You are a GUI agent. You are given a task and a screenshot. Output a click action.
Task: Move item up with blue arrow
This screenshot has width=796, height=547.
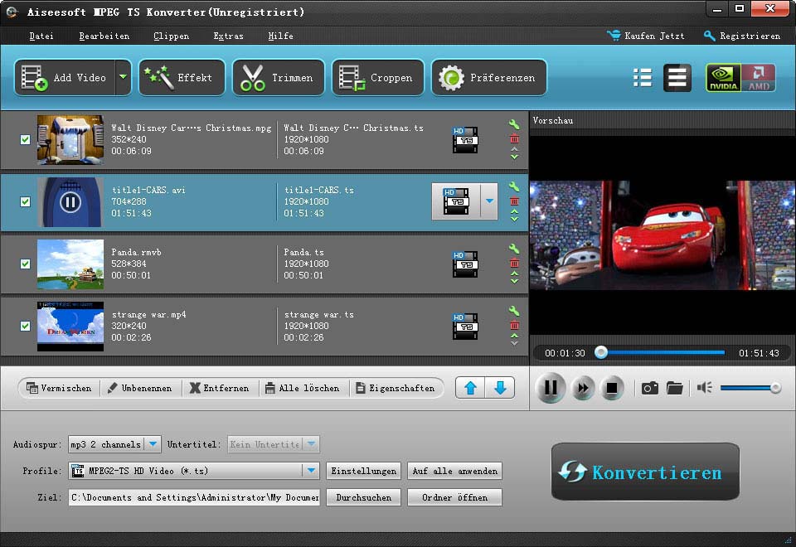pos(471,388)
